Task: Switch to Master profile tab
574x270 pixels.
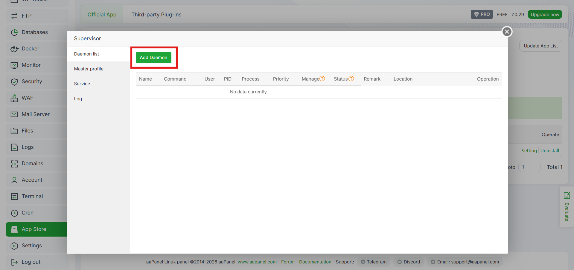Action: coord(98,69)
